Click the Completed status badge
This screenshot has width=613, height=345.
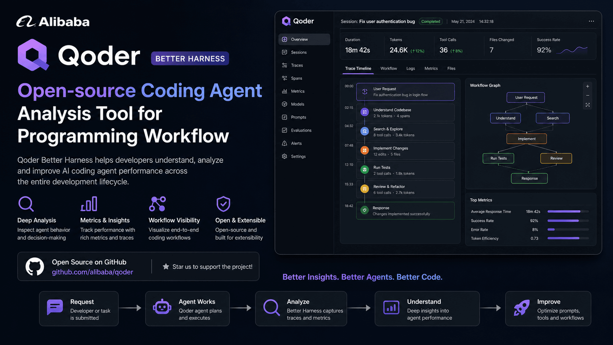click(431, 22)
